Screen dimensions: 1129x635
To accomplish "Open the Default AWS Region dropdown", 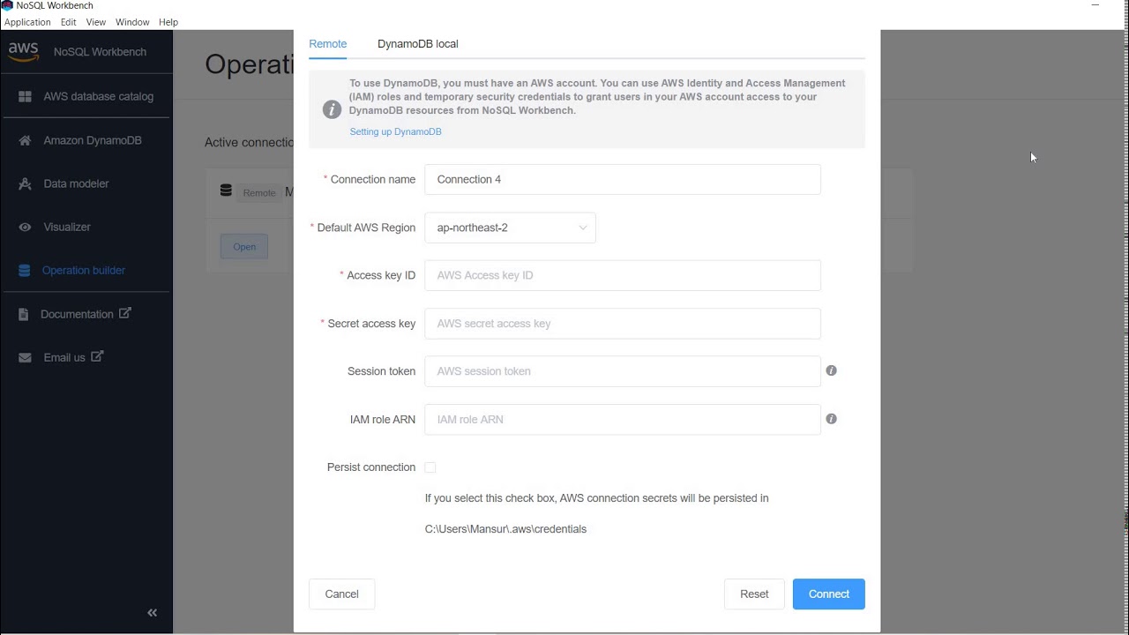I will 510,228.
